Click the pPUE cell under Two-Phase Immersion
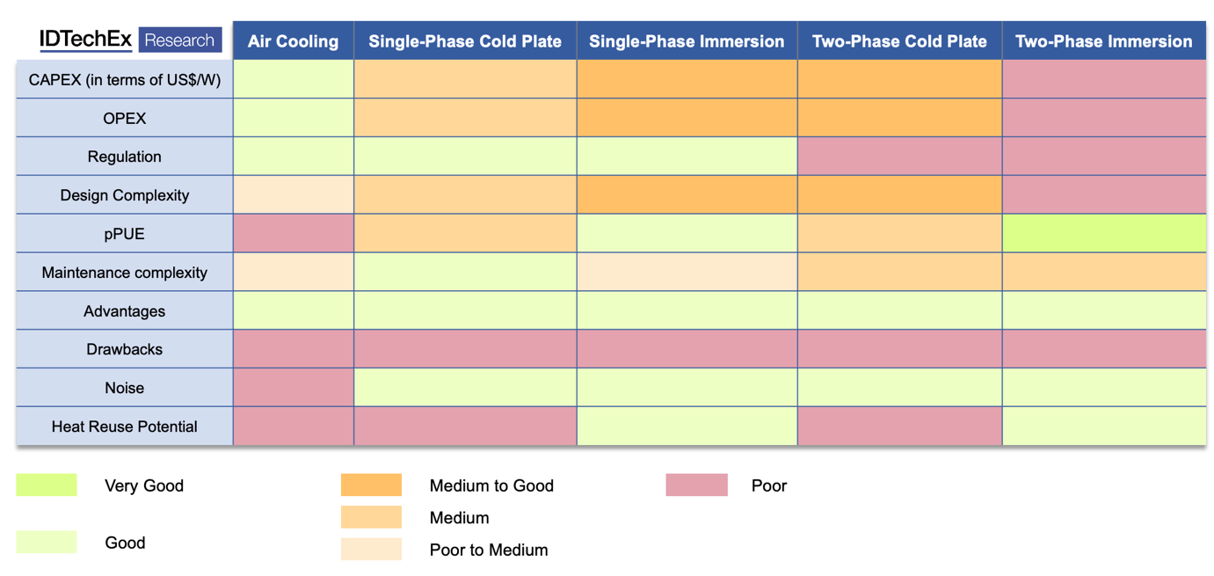 point(1103,234)
